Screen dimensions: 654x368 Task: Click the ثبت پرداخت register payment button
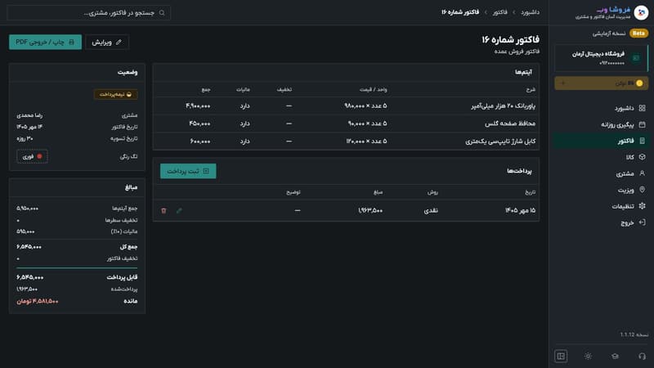[x=188, y=171]
